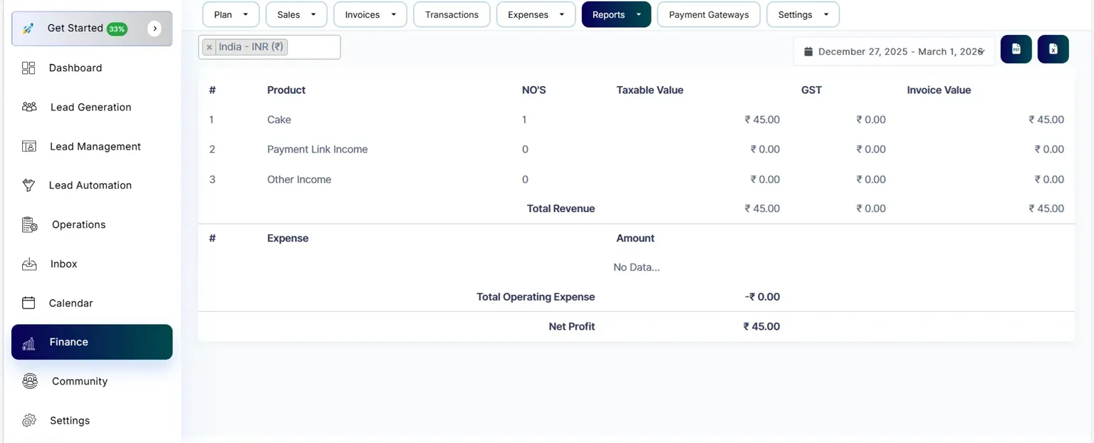Click the Lead Automation funnel icon
This screenshot has width=1094, height=443.
(28, 185)
